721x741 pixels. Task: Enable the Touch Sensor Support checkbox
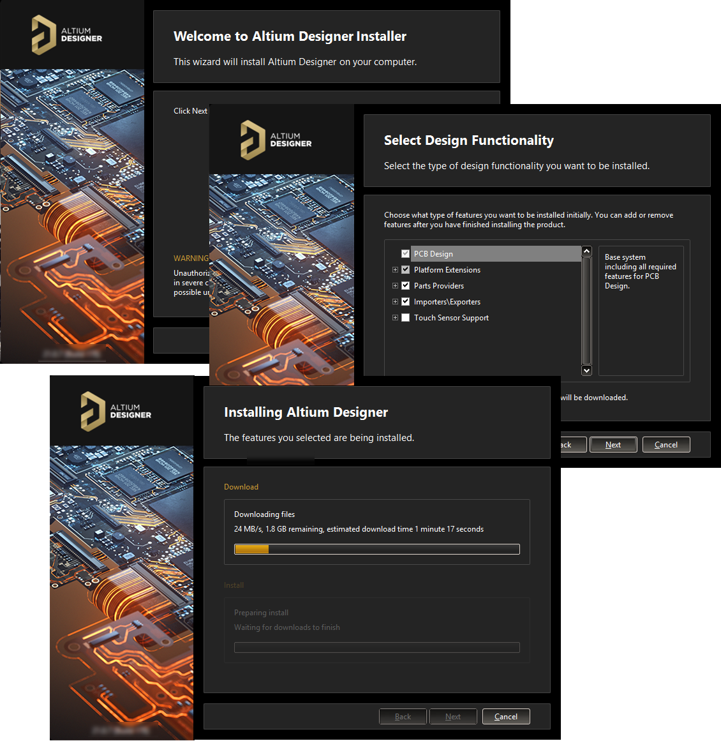click(x=405, y=318)
